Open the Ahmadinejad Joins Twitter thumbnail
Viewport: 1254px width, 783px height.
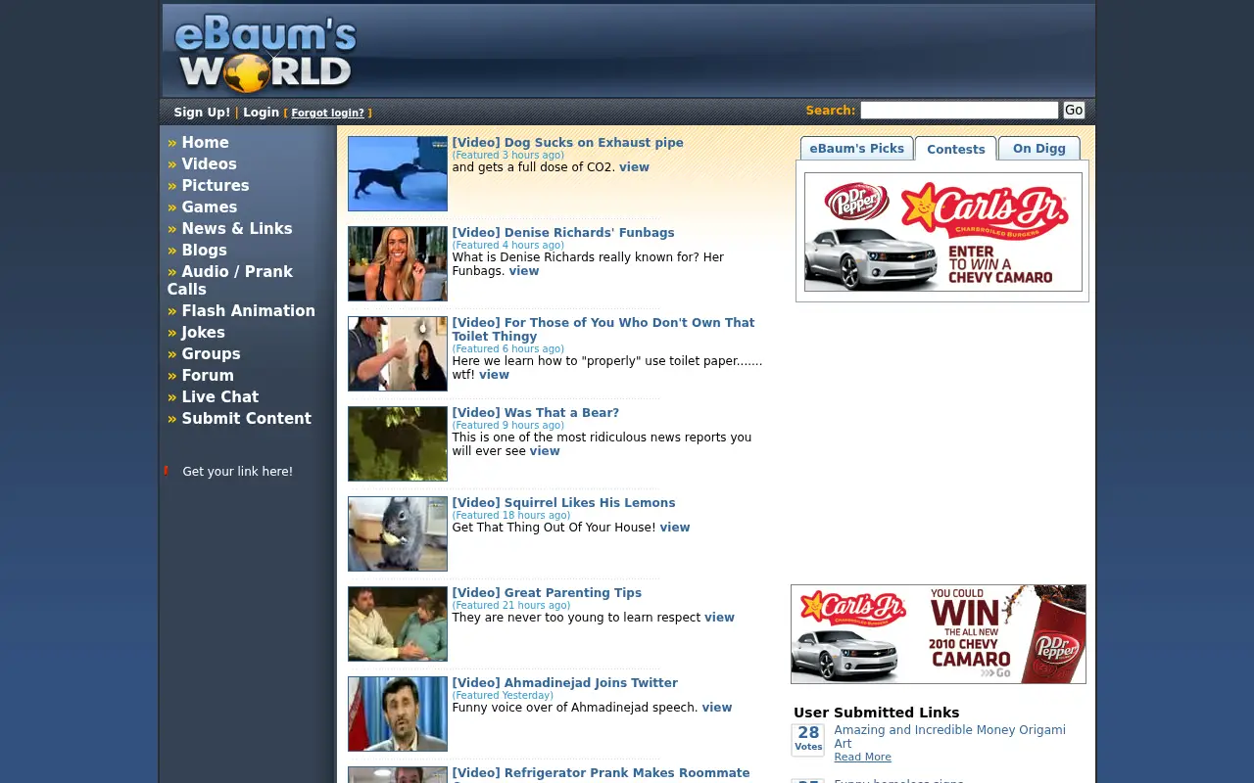(398, 714)
